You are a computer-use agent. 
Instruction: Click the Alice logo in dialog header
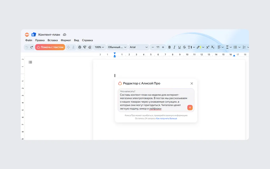click(120, 83)
